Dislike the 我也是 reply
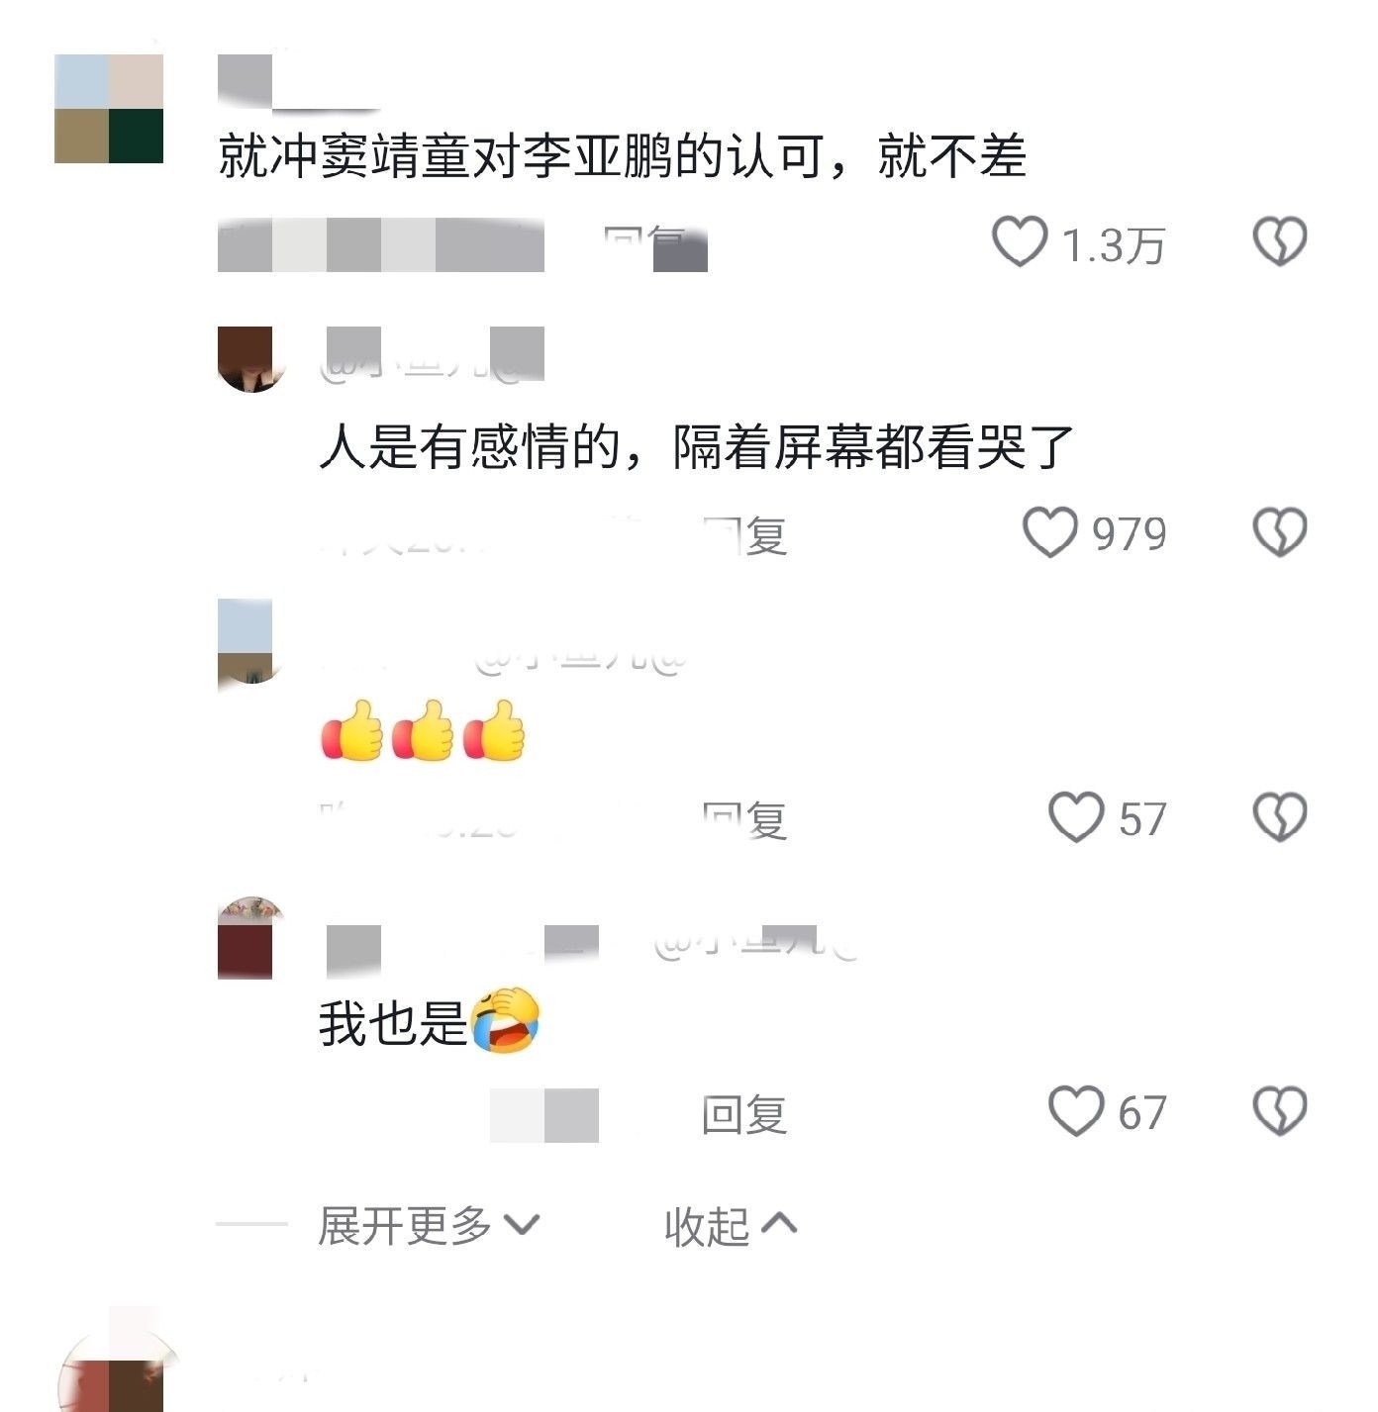 1280,1110
